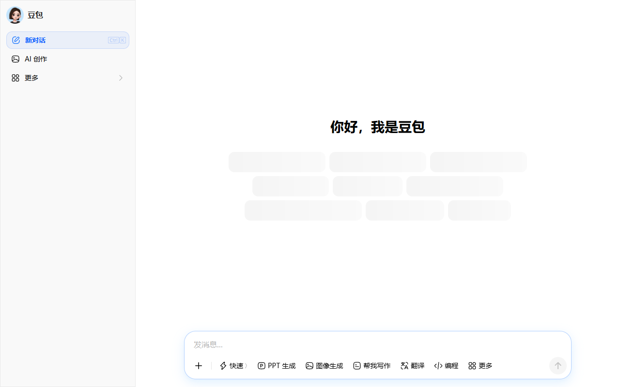Select 图像生成 tool
620x387 pixels.
325,366
